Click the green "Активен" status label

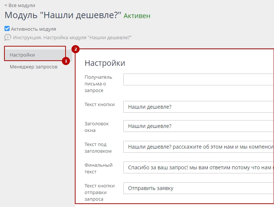[x=137, y=16]
